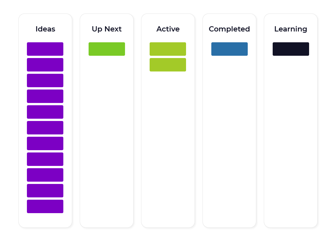This screenshot has width=336, height=241.
Task: Open the seventh purple Ideas card
Action: coord(45,144)
